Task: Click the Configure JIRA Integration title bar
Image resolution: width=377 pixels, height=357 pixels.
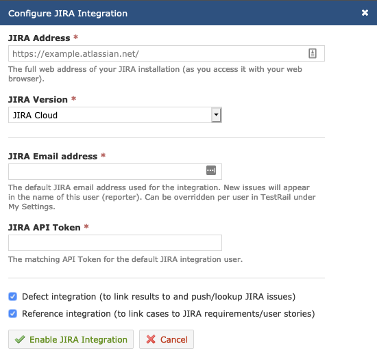Action: pos(188,13)
